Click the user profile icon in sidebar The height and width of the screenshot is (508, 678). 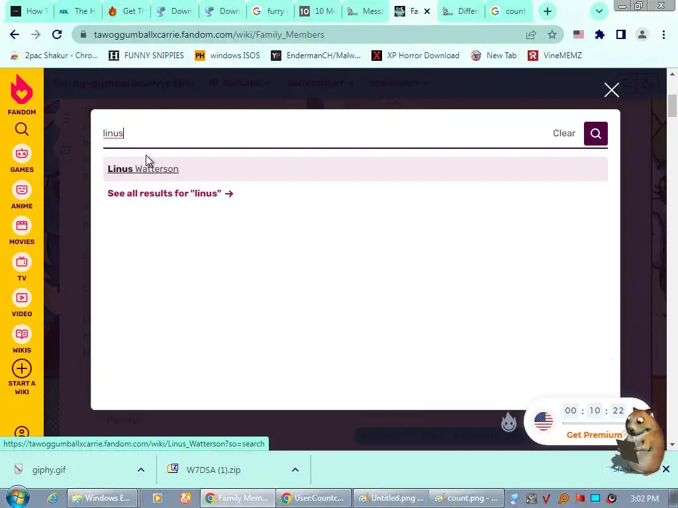click(22, 432)
